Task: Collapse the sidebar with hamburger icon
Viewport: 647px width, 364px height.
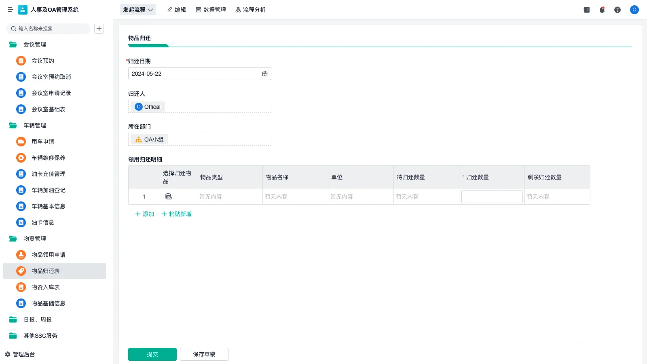Action: click(11, 10)
